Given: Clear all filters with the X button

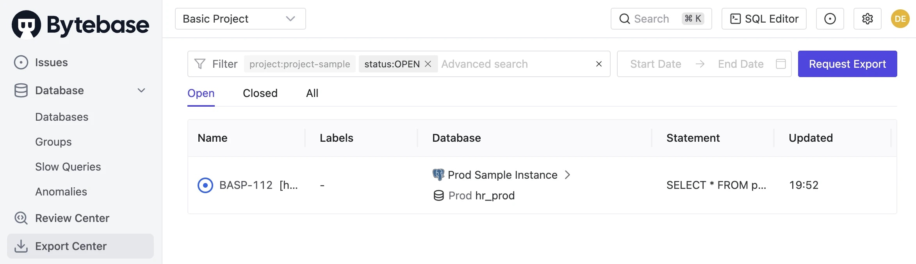Looking at the screenshot, I should pos(599,63).
